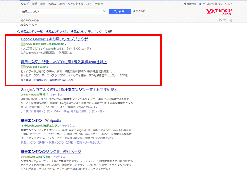Open related search 検索エンジンとは

(x=57, y=32)
